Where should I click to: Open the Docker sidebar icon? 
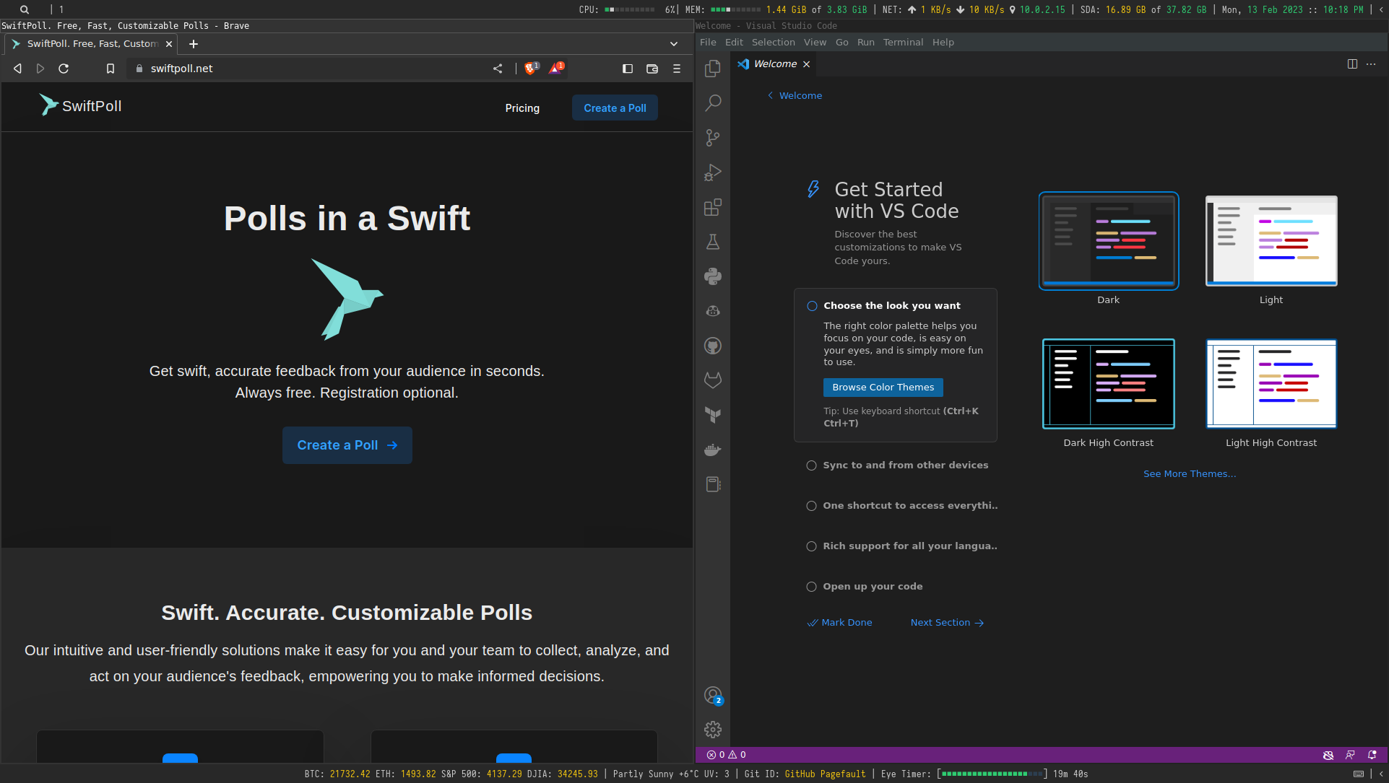(713, 450)
